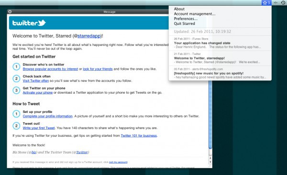The height and width of the screenshot is (175, 287).
Task: Click the blue vertical scrollbar thumb
Action: (210, 114)
